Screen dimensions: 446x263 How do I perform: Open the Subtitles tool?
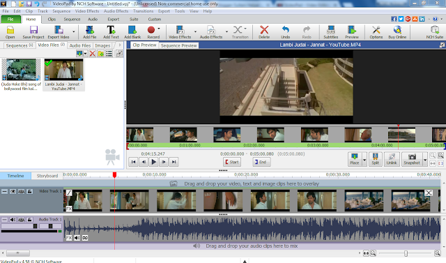point(331,32)
